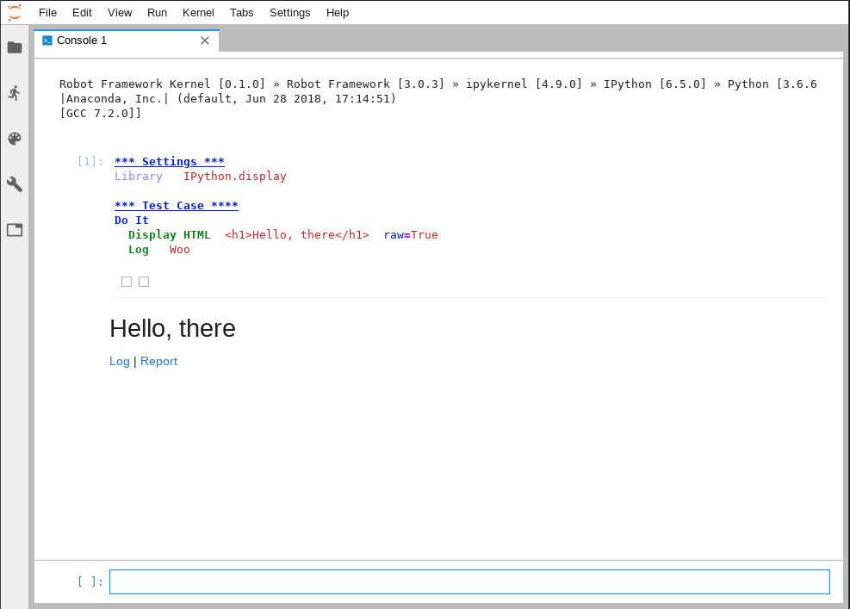Open the File Browser sidebar panel

15,47
